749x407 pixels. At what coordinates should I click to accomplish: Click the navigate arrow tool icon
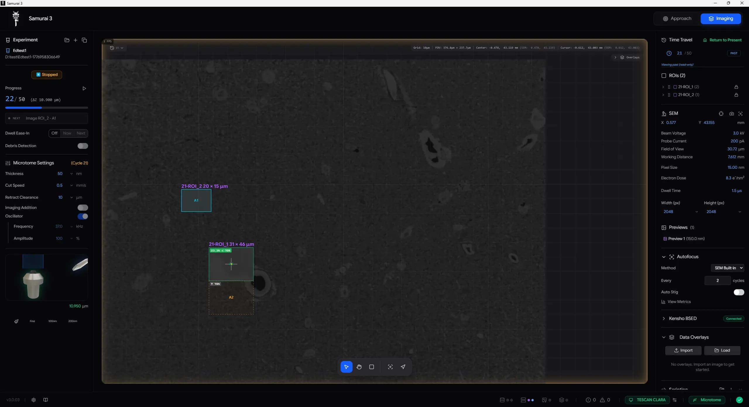coord(403,367)
